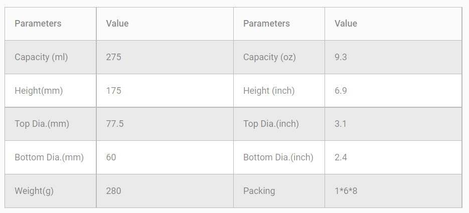469x213 pixels.
Task: Select the 9.3 ounce value
Action: pos(341,57)
